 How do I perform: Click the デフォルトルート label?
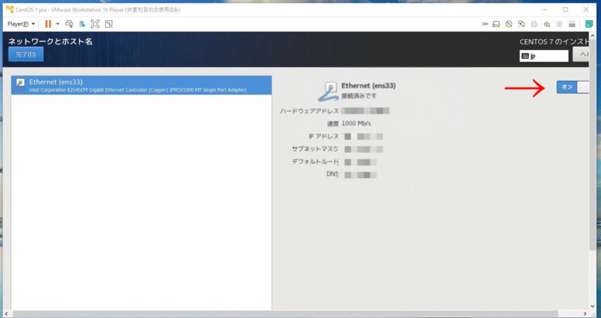(x=315, y=162)
